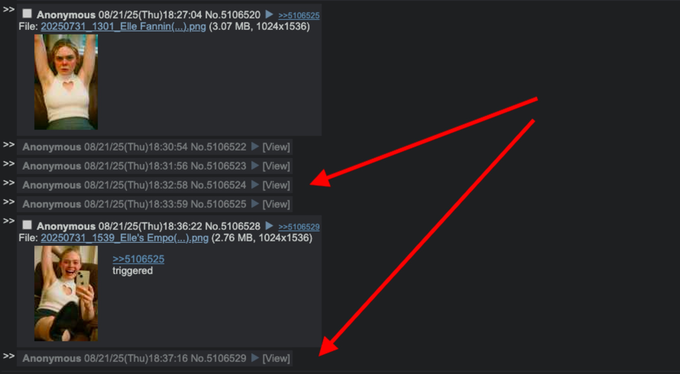Viewport: 680px width, 374px height.
Task: Reveal hidden post No.5106529 with View
Action: point(276,358)
